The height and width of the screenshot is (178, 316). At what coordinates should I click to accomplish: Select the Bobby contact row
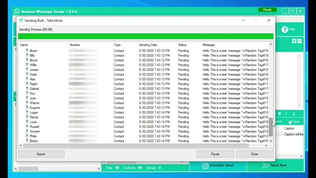pos(144,141)
